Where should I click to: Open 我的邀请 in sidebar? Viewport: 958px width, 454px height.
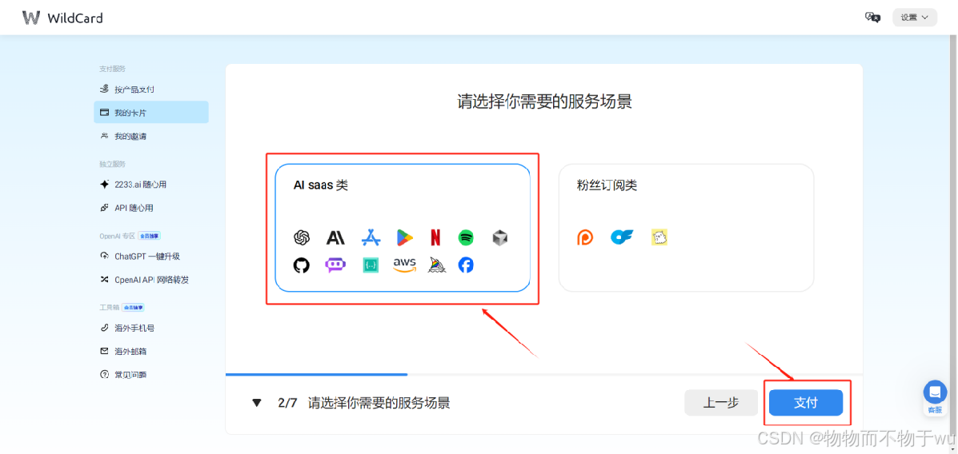pos(151,136)
